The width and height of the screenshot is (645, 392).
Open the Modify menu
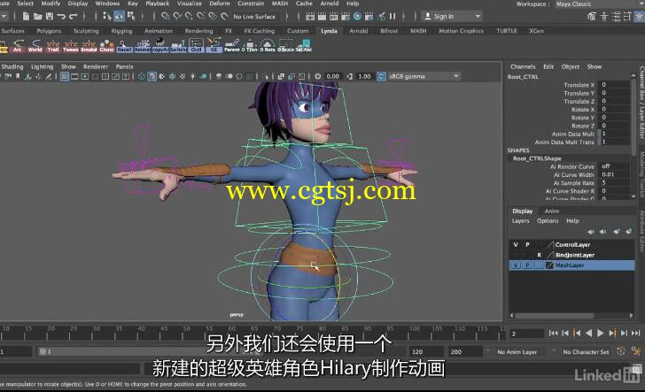pyautogui.click(x=51, y=4)
